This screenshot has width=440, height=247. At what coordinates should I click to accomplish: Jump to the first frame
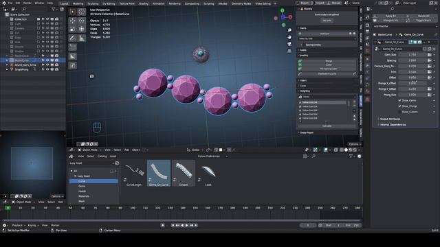[173, 225]
